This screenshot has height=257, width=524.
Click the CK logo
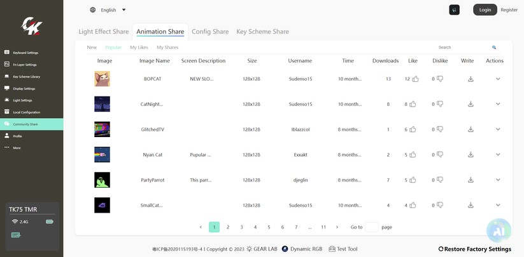tap(32, 26)
